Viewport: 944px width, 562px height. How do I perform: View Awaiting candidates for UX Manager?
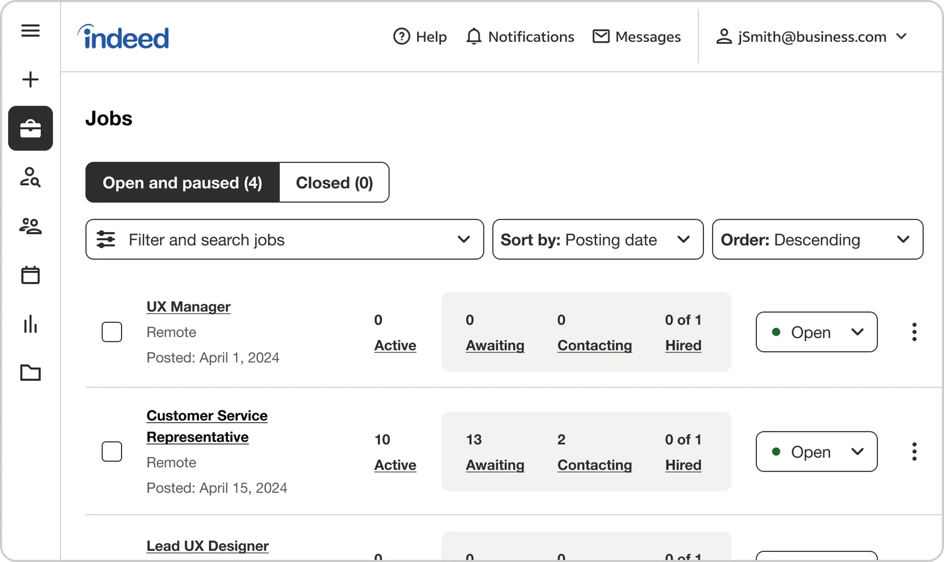click(495, 345)
